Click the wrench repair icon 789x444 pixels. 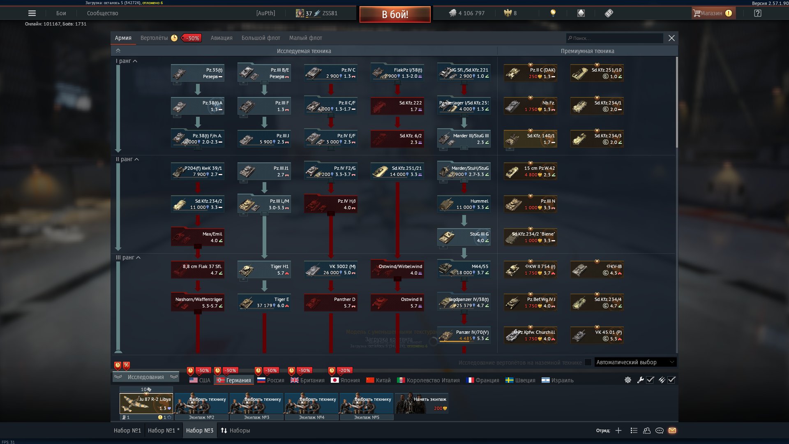[x=640, y=380]
